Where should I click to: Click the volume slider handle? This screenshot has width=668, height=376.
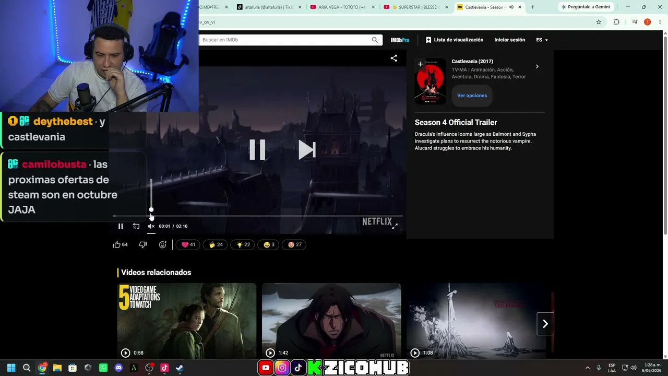click(151, 210)
